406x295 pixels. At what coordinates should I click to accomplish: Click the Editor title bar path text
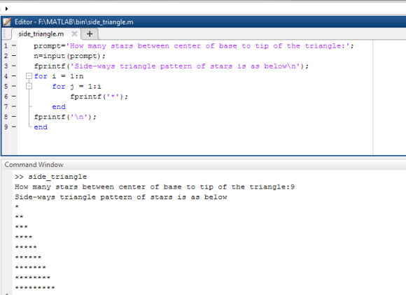[x=74, y=22]
